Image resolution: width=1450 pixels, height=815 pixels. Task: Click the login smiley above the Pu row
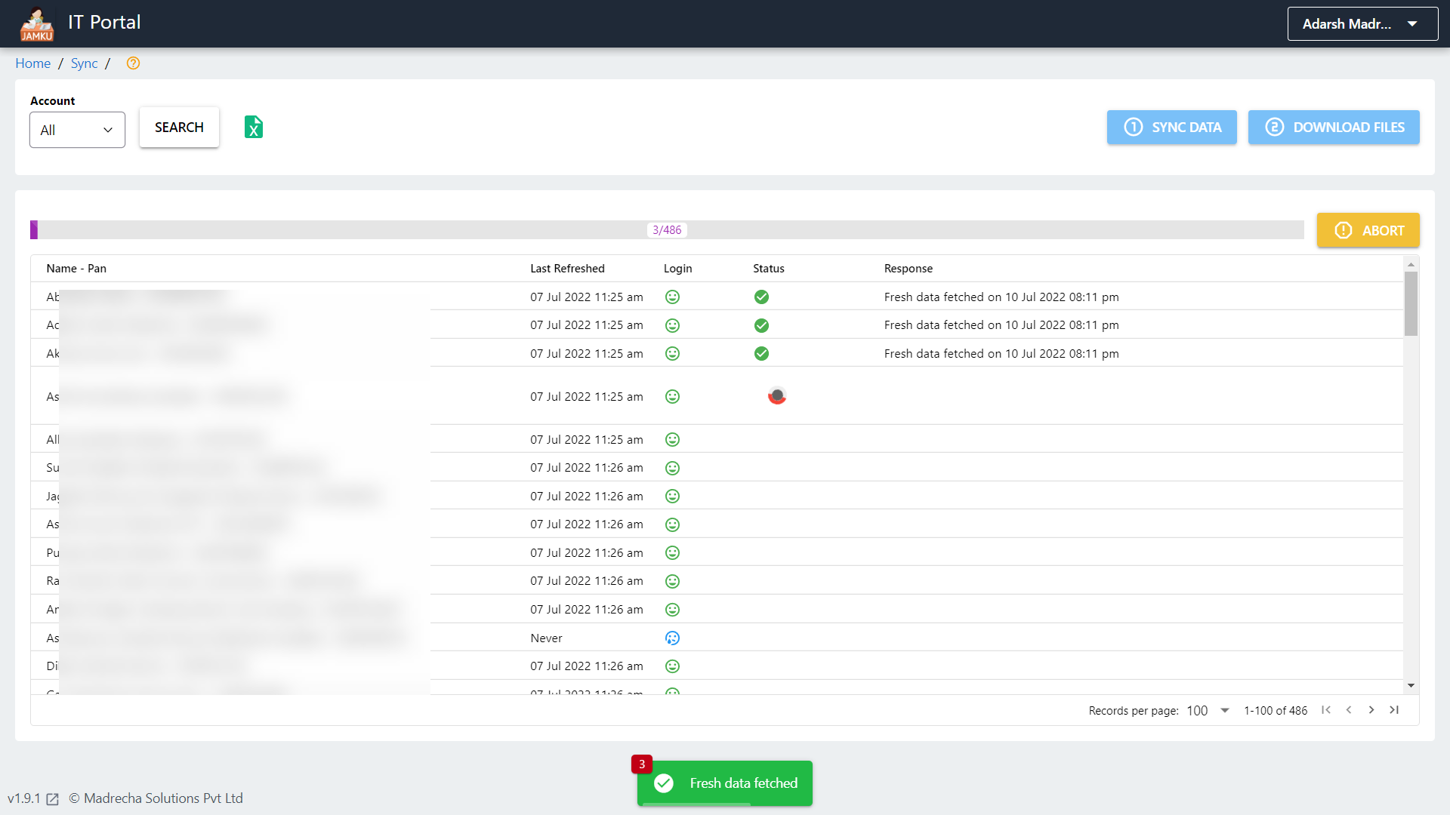[x=672, y=524]
